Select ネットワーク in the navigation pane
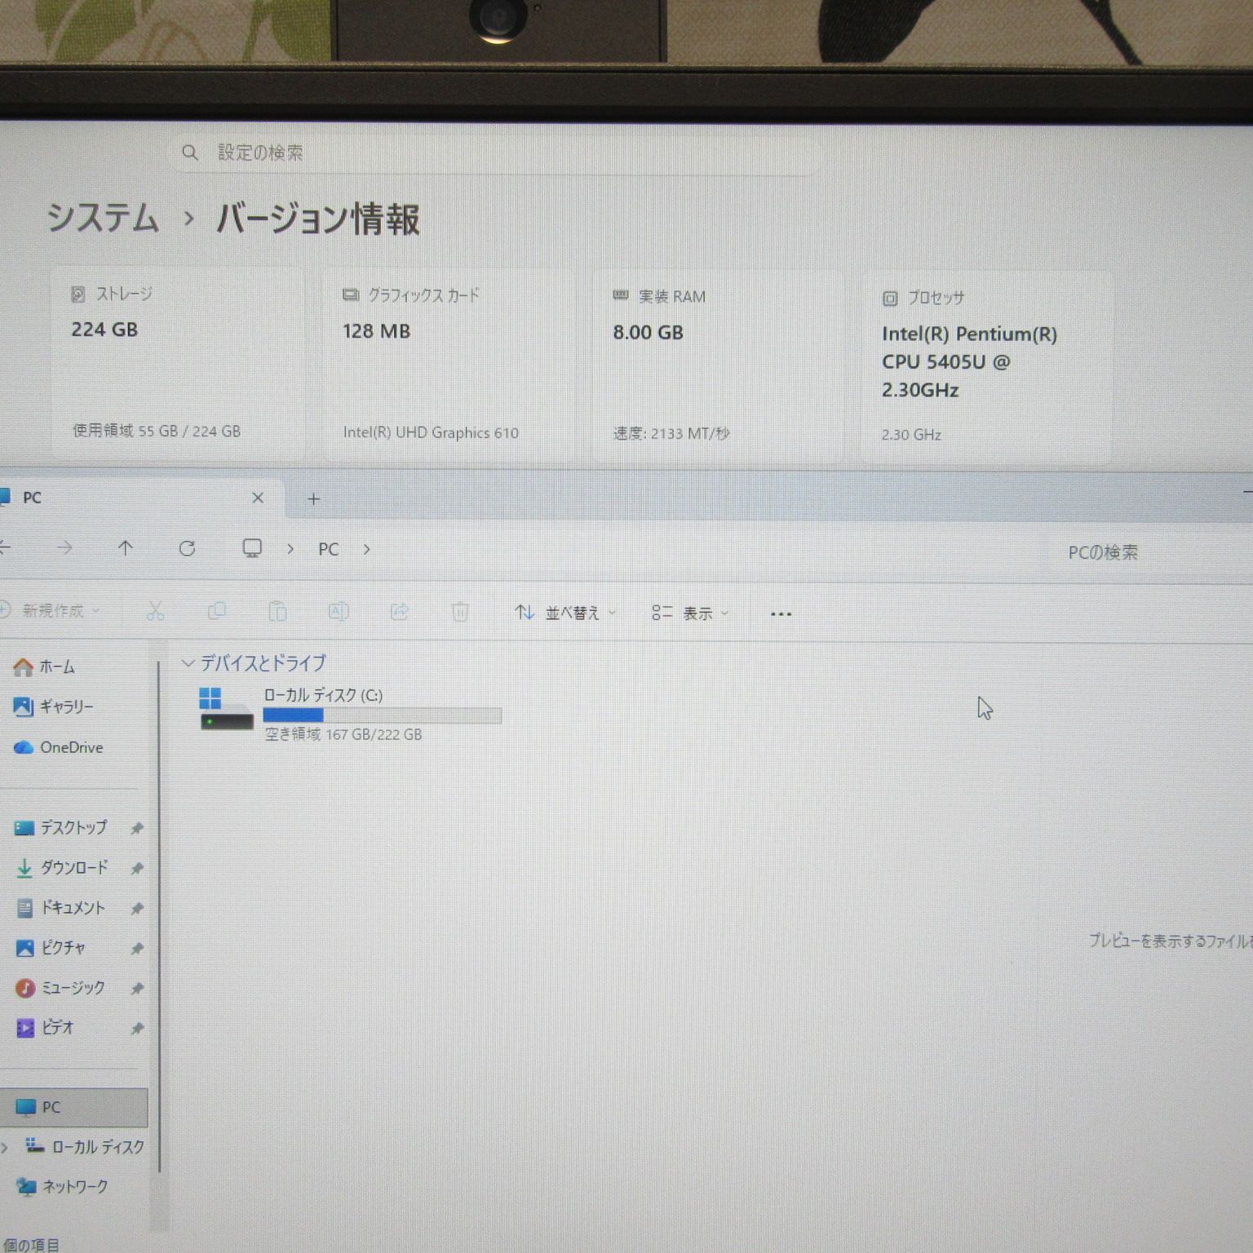This screenshot has height=1253, width=1253. 64,1186
